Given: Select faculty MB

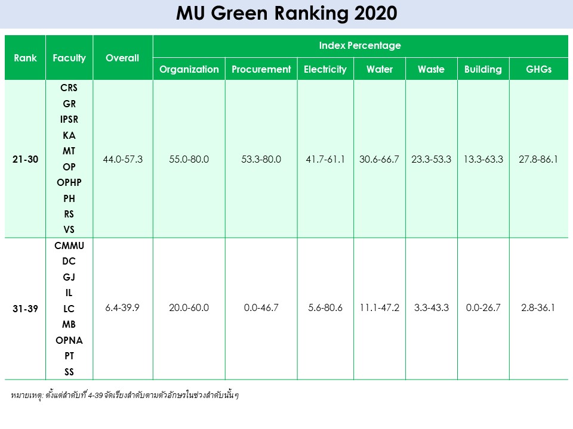Looking at the screenshot, I should pyautogui.click(x=69, y=324).
